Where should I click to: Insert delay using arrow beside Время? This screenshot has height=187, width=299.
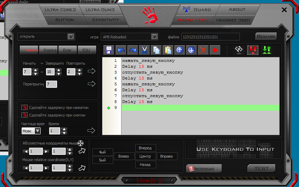click(91, 130)
